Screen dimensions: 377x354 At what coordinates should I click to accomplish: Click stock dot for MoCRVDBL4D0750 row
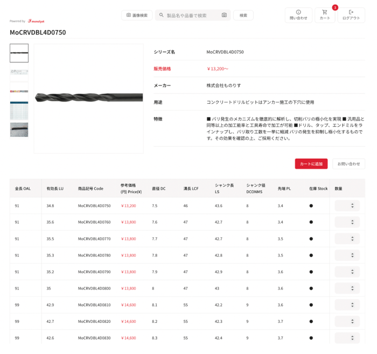click(x=311, y=206)
